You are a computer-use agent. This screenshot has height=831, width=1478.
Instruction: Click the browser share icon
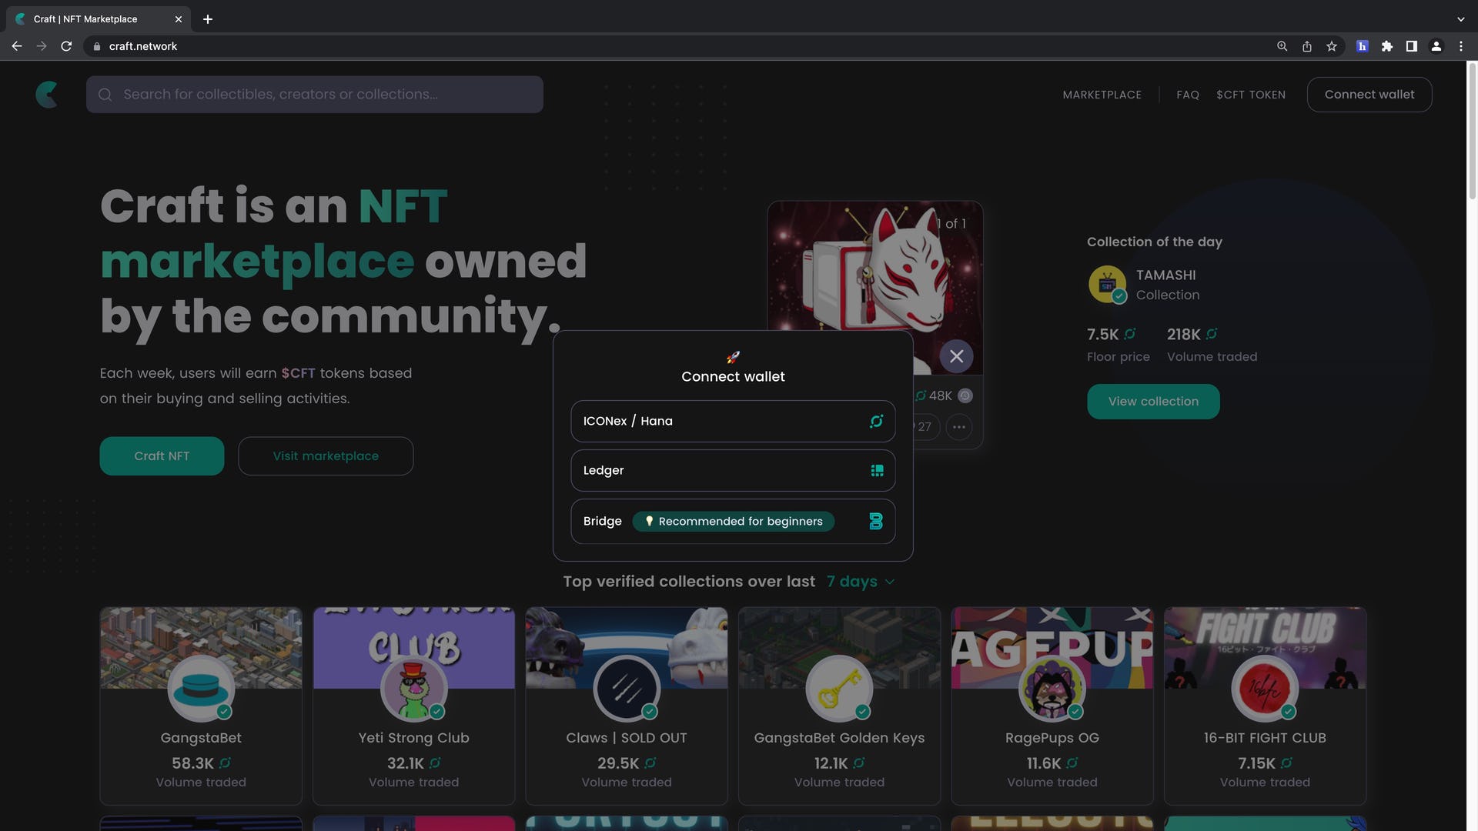click(1307, 46)
